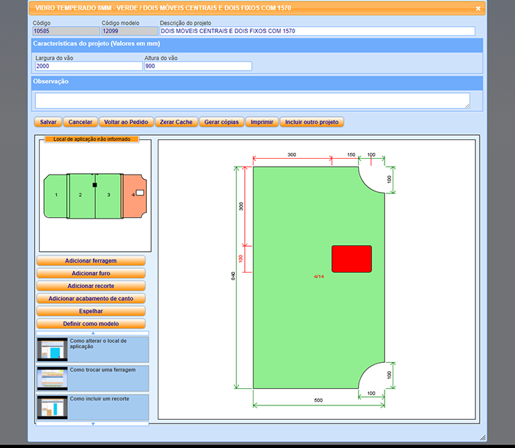Select glass panel 3 in the overview diagram
515x448 pixels.
coord(109,196)
